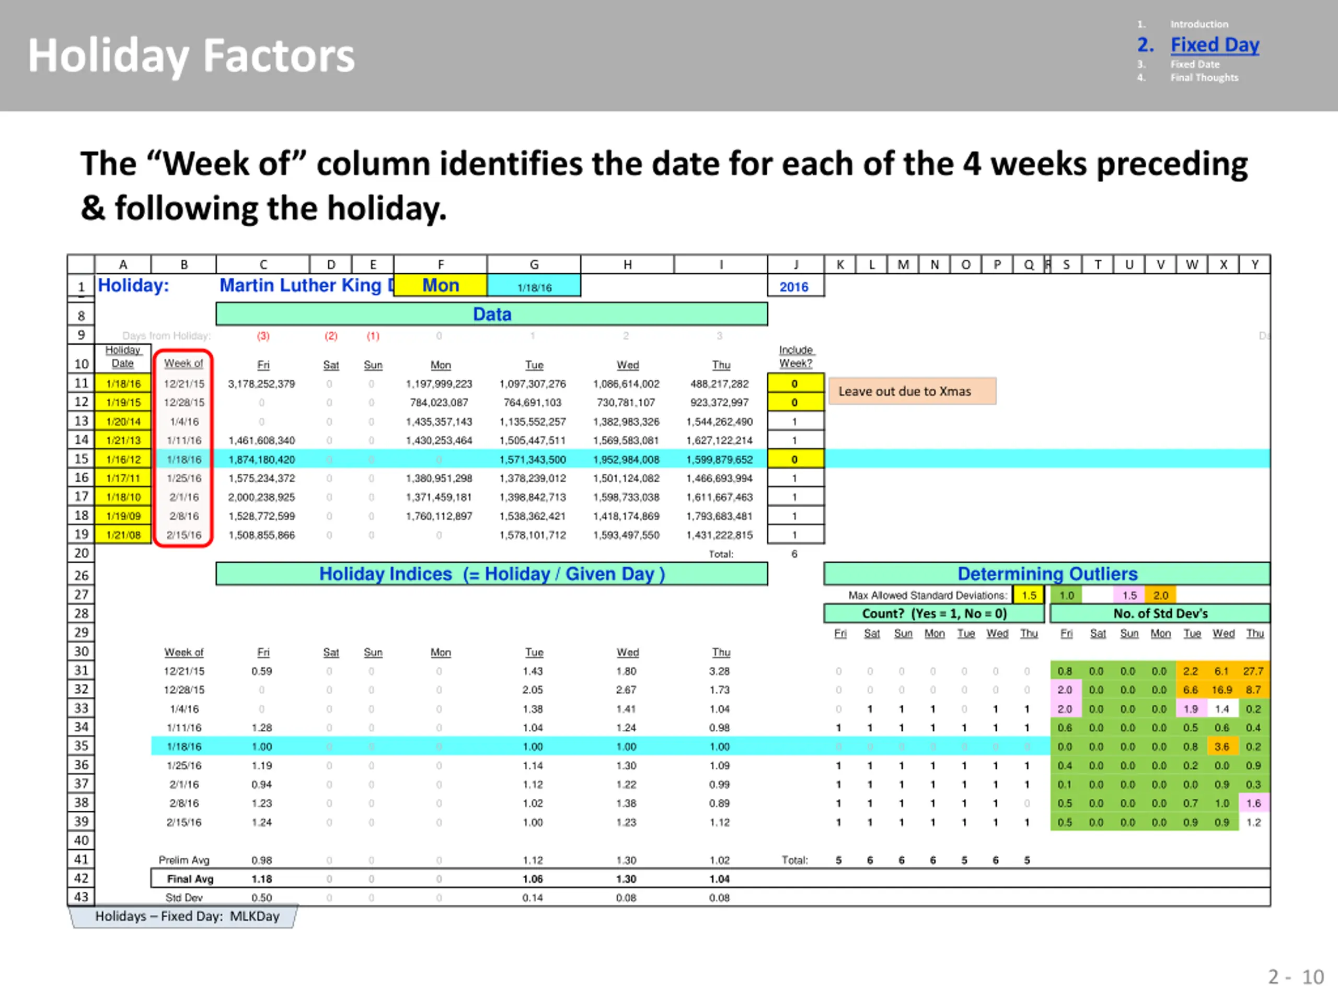
Task: Select row header 15
Action: click(x=81, y=459)
